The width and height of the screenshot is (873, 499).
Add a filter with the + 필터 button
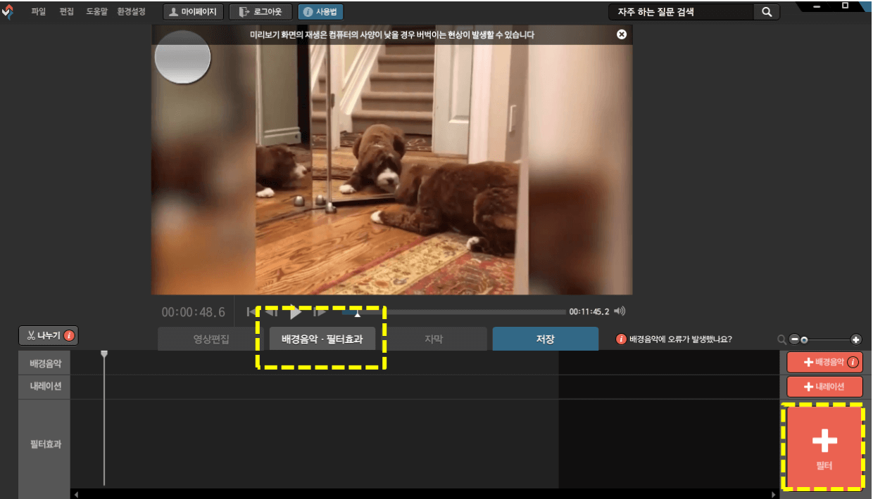click(824, 447)
